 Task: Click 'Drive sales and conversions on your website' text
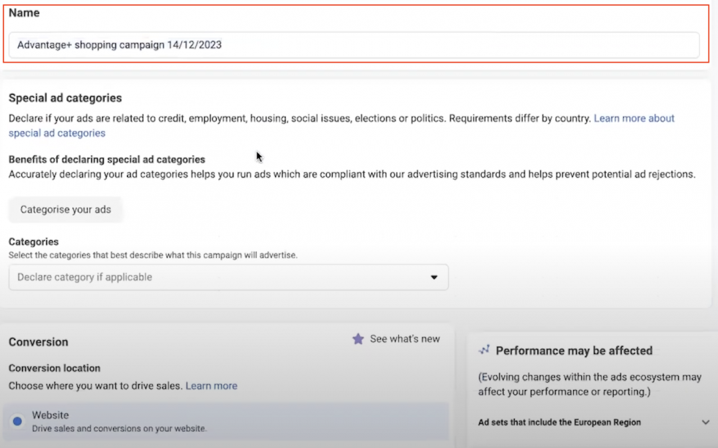[x=119, y=429]
